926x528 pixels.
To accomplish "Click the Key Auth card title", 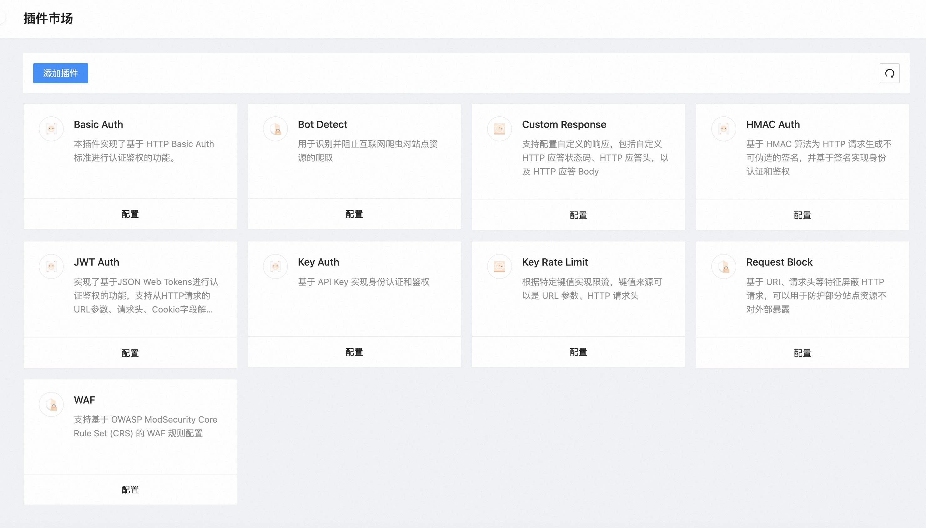I will [x=318, y=262].
